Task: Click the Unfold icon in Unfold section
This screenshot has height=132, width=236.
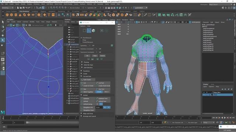Action: click(82, 101)
